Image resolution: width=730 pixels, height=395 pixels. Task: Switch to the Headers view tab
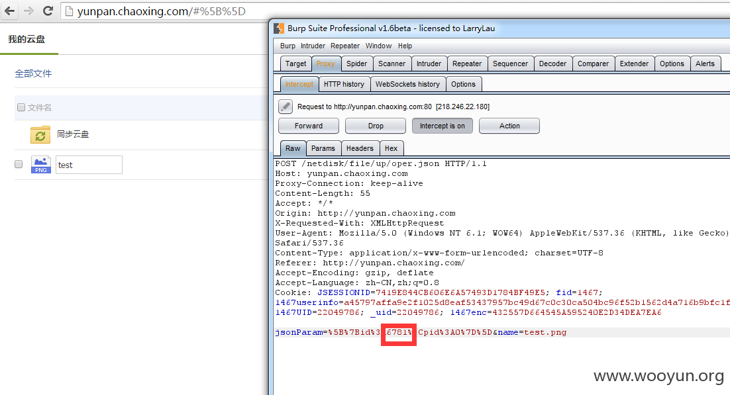coord(360,148)
